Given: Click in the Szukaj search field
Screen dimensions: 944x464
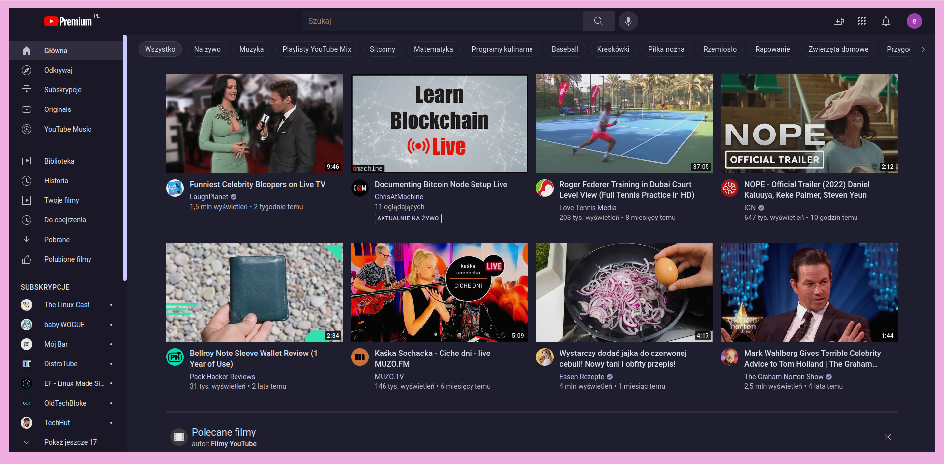Looking at the screenshot, I should pyautogui.click(x=442, y=21).
